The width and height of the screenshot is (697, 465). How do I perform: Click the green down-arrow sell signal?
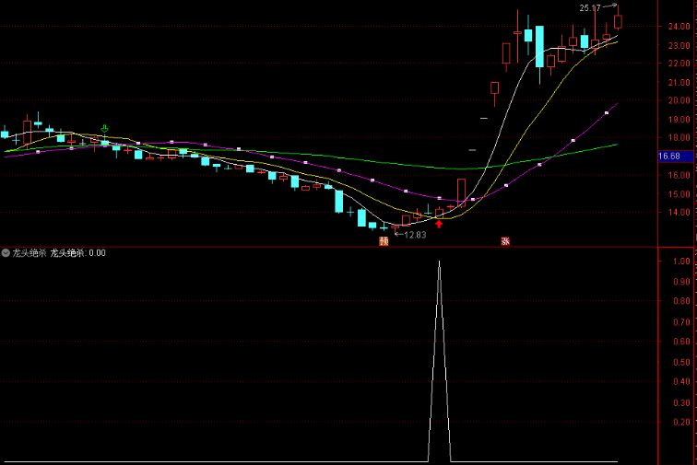click(x=104, y=129)
